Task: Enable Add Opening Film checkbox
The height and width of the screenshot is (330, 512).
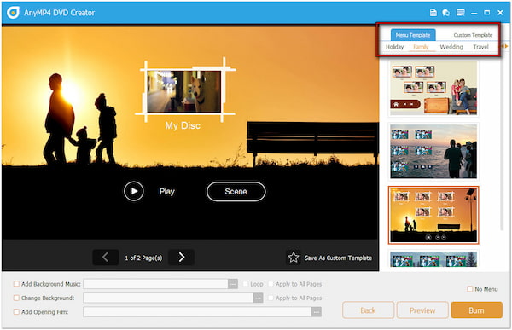Action: click(16, 312)
